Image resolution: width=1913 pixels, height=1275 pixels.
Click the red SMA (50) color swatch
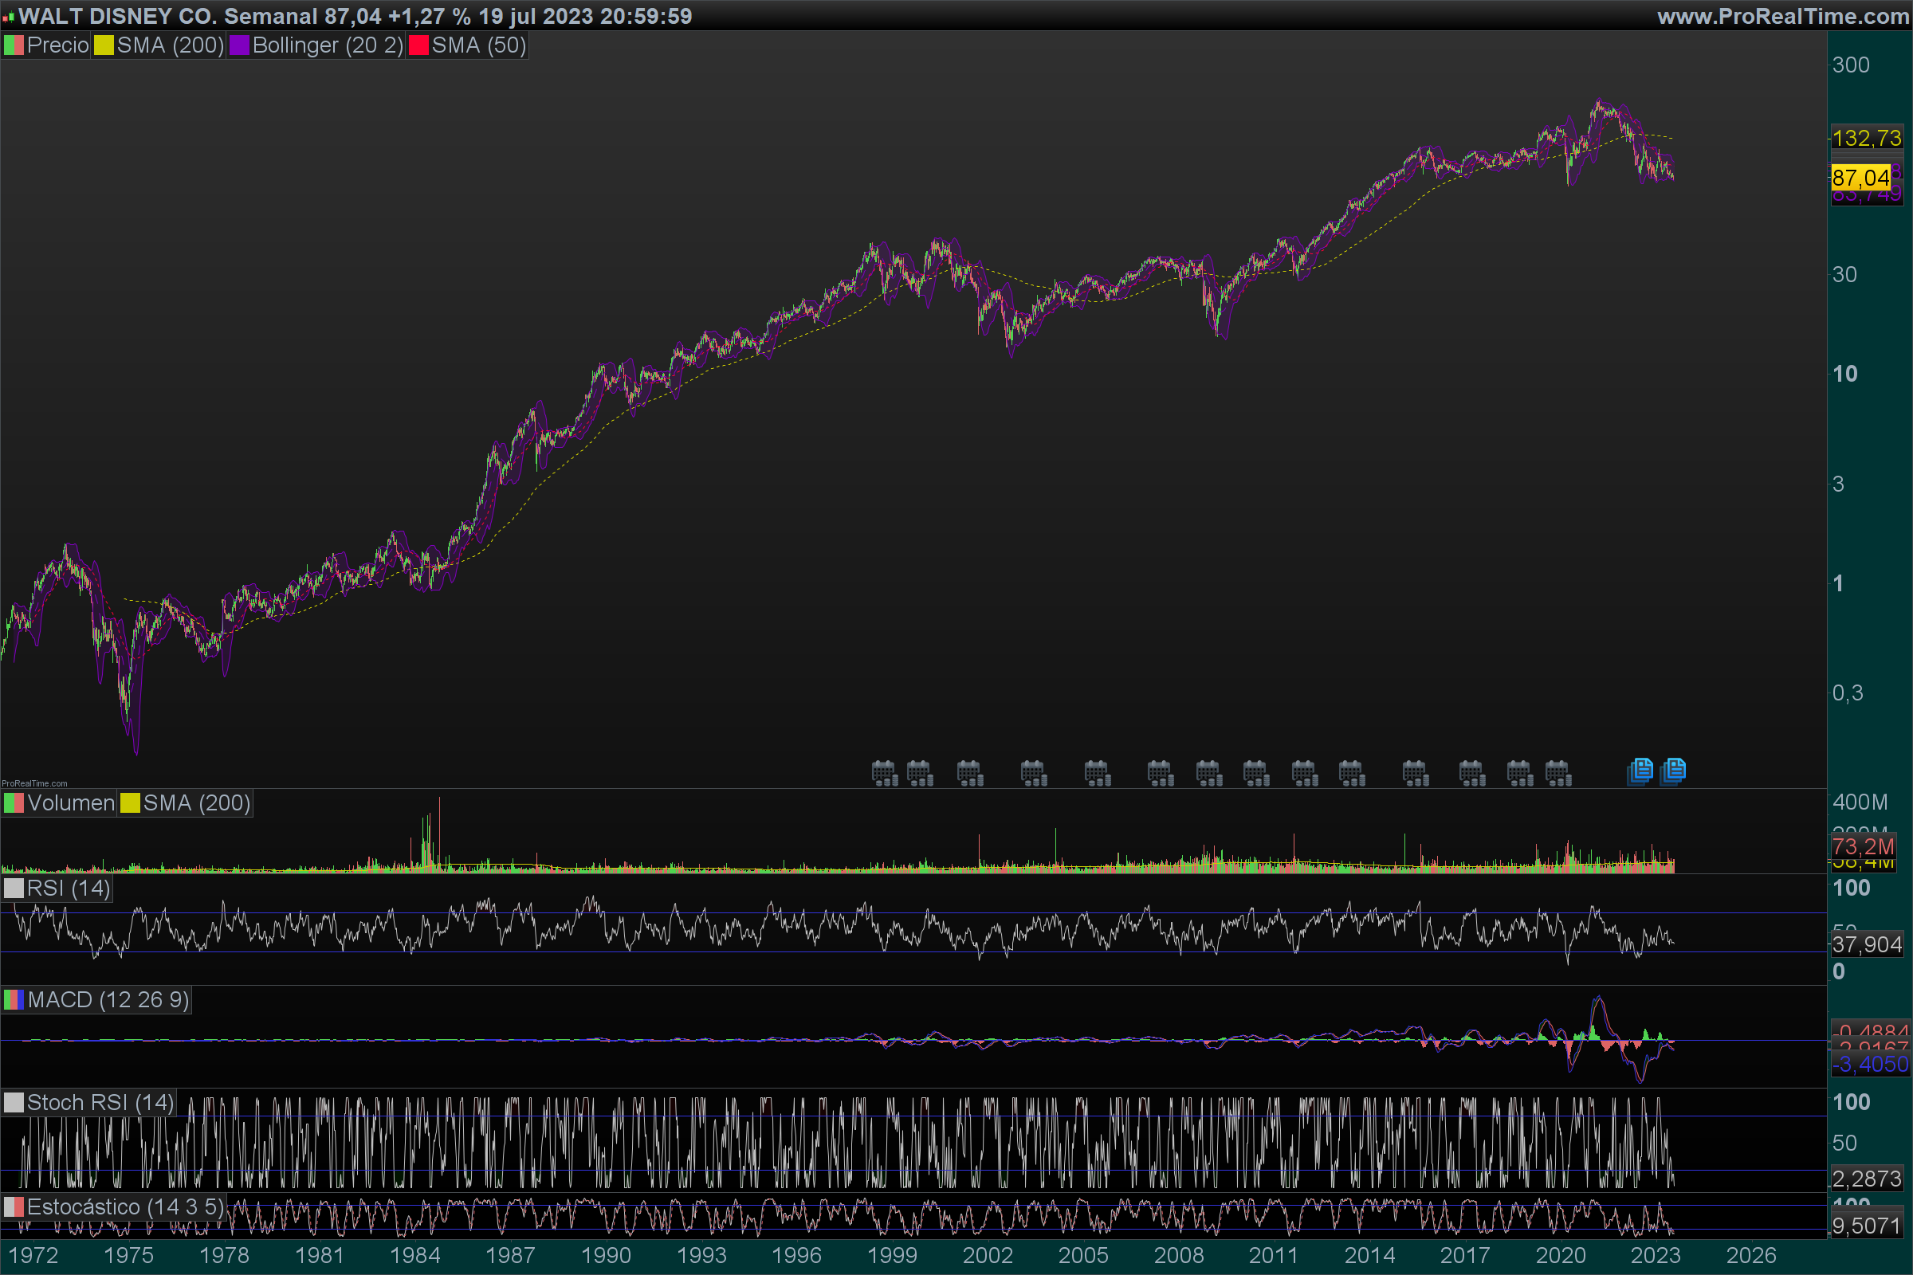point(418,45)
